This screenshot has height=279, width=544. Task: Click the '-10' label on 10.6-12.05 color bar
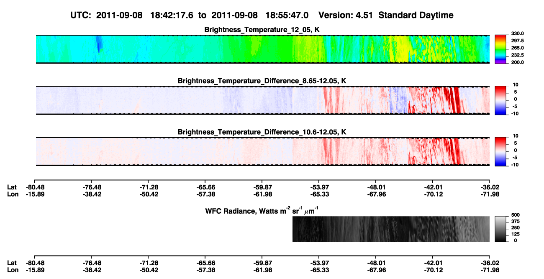(514, 164)
